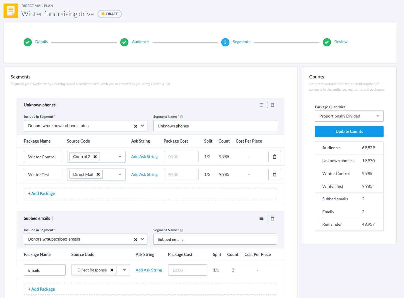This screenshot has width=404, height=298.
Task: Edit the Winter Test package name field
Action: click(43, 174)
